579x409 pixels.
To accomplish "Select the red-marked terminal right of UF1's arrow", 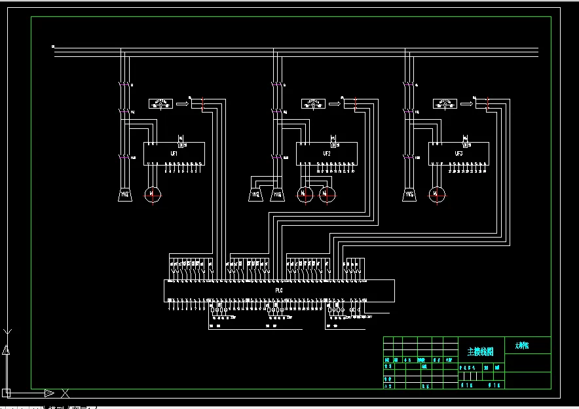I will tap(203, 103).
